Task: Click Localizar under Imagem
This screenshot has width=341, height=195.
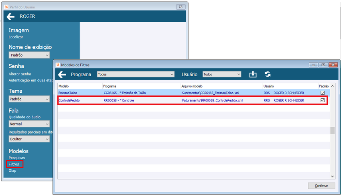Action: point(16,37)
